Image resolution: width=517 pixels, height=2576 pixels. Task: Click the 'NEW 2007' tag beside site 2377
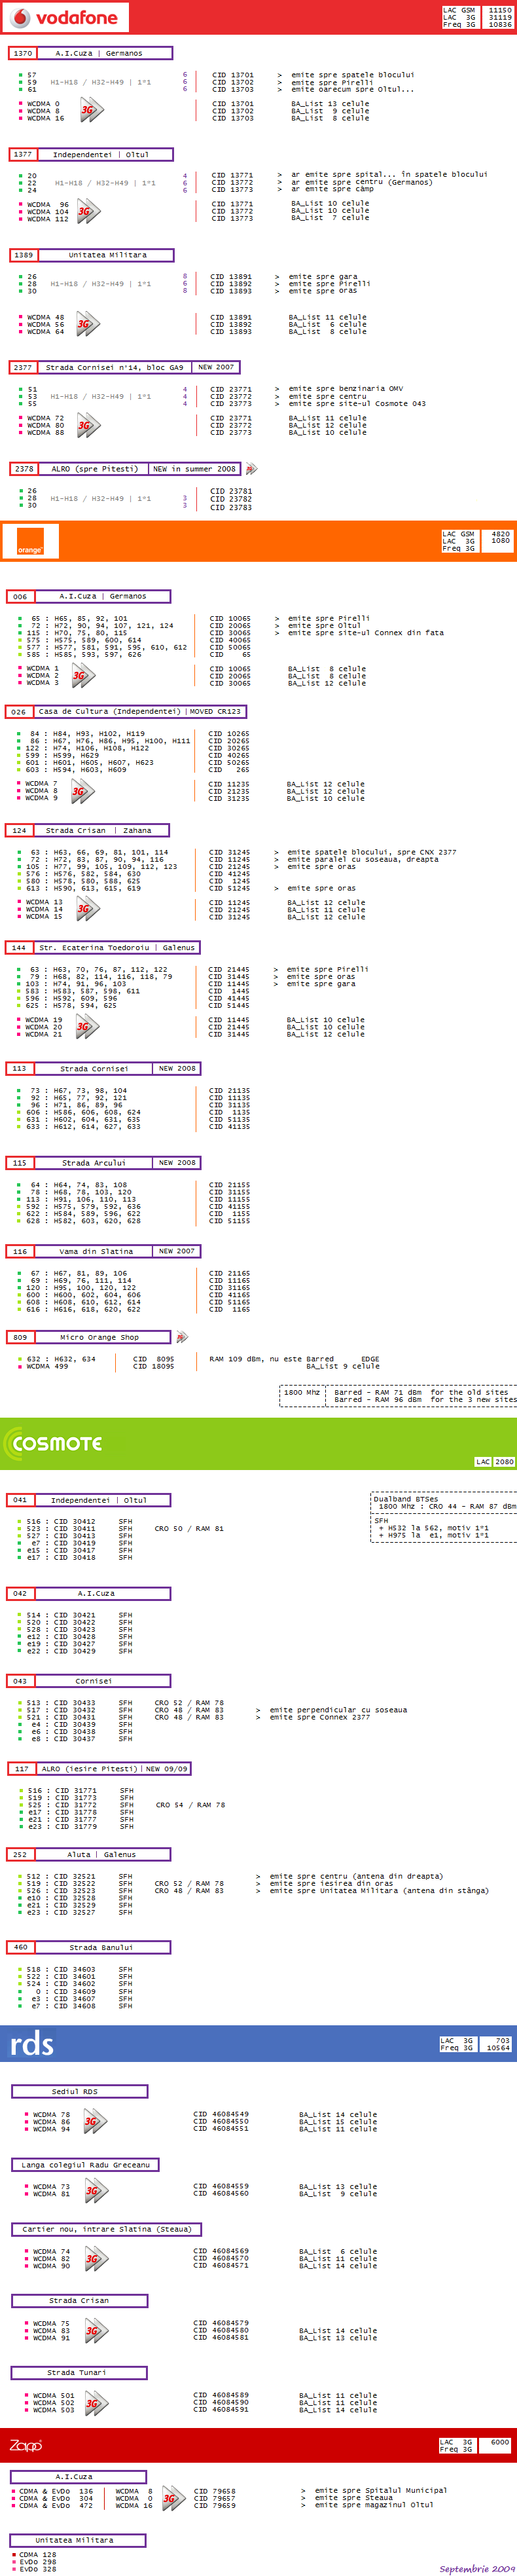click(216, 367)
